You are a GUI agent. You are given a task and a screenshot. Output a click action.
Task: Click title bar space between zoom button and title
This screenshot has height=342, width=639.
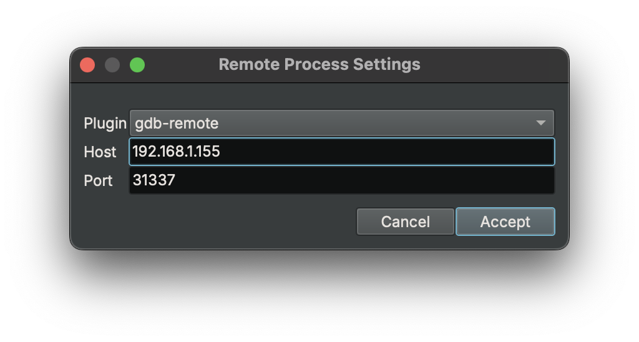coord(181,65)
